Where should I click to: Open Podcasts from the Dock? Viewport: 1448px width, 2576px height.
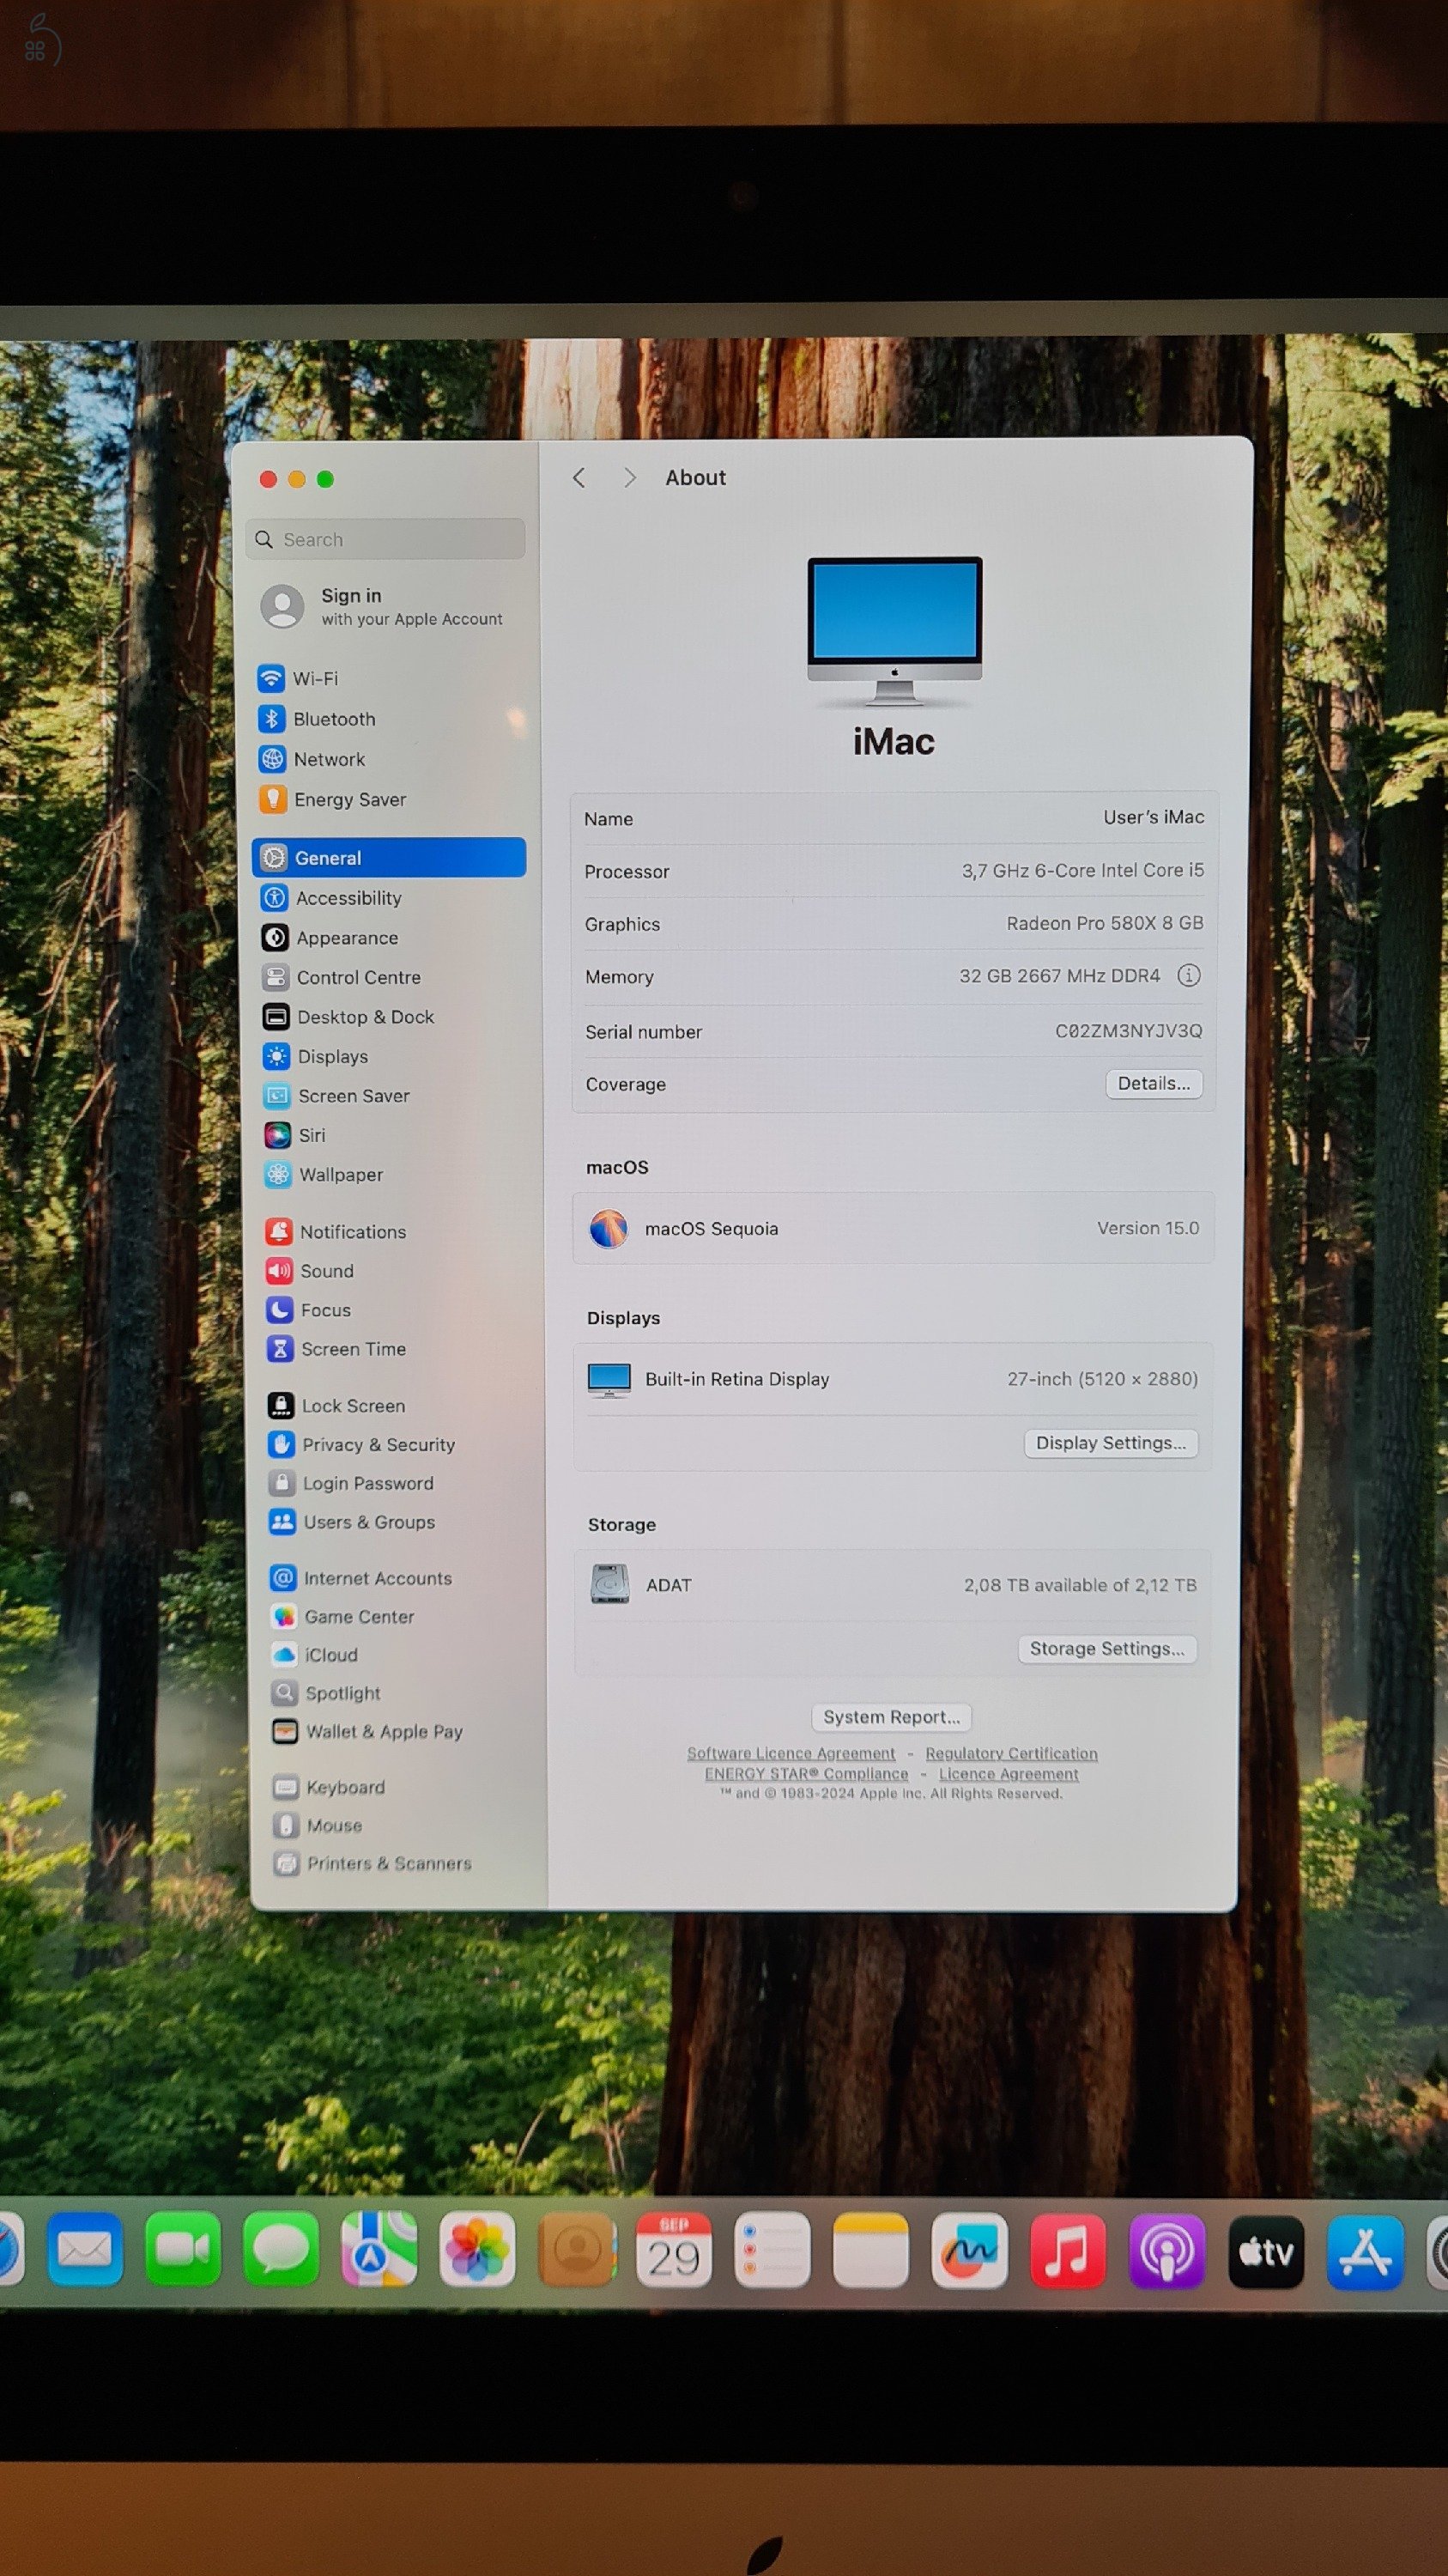[1166, 2252]
